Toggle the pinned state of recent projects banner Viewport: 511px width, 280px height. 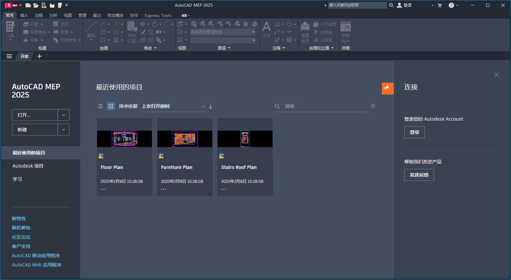387,88
